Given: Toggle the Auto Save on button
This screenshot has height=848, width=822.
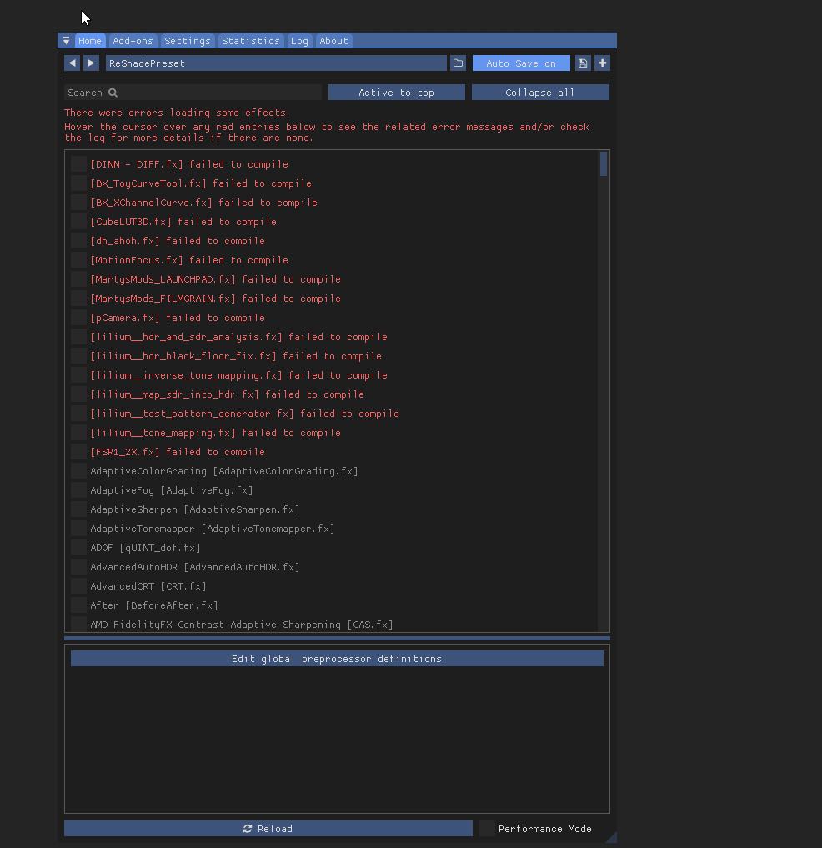Looking at the screenshot, I should click(x=521, y=63).
